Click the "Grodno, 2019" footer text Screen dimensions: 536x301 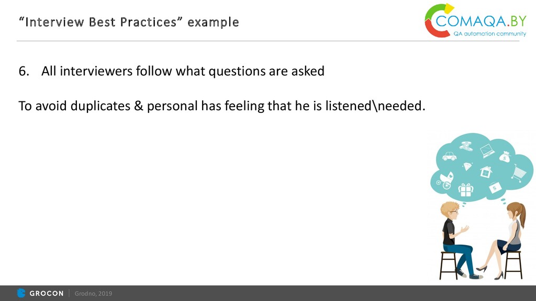[x=93, y=294]
